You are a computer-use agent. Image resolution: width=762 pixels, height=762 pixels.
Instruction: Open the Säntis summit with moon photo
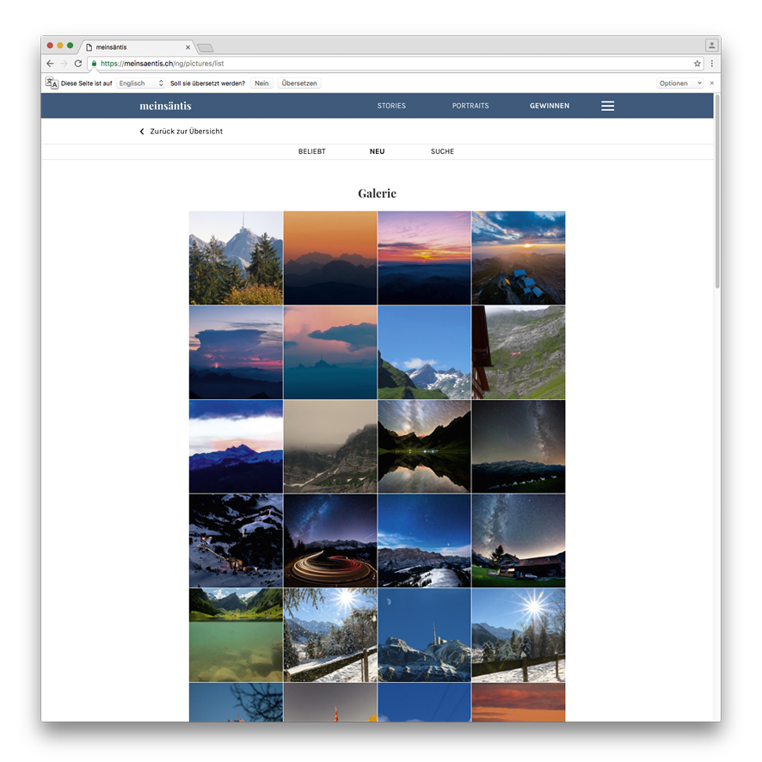click(x=425, y=636)
